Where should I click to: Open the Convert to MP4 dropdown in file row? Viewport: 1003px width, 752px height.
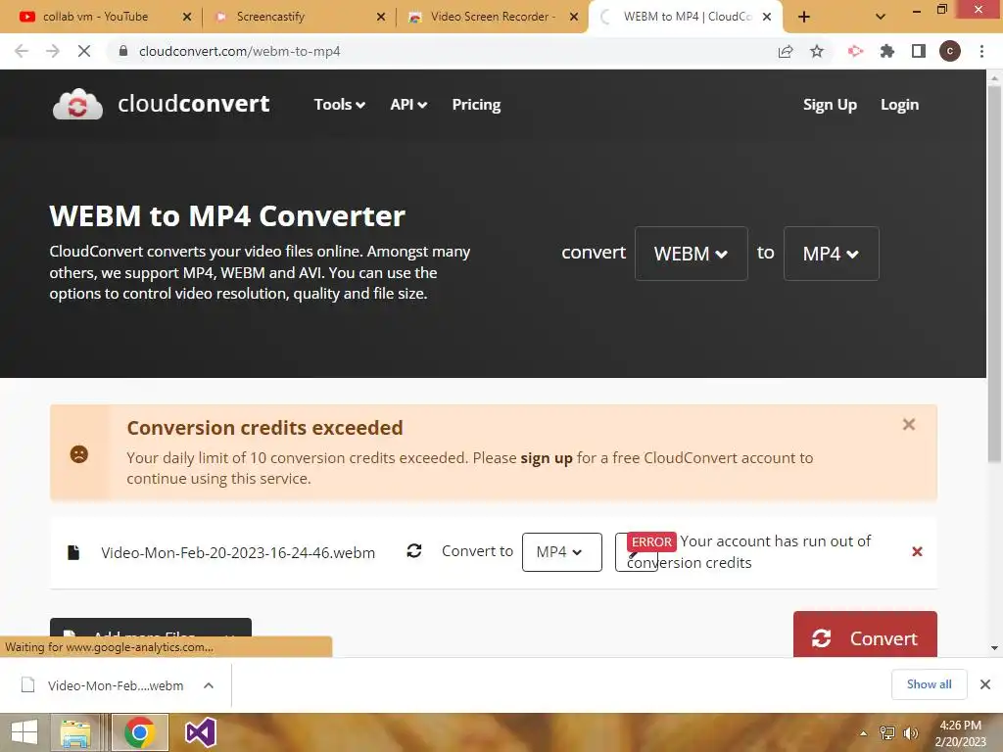pos(561,552)
